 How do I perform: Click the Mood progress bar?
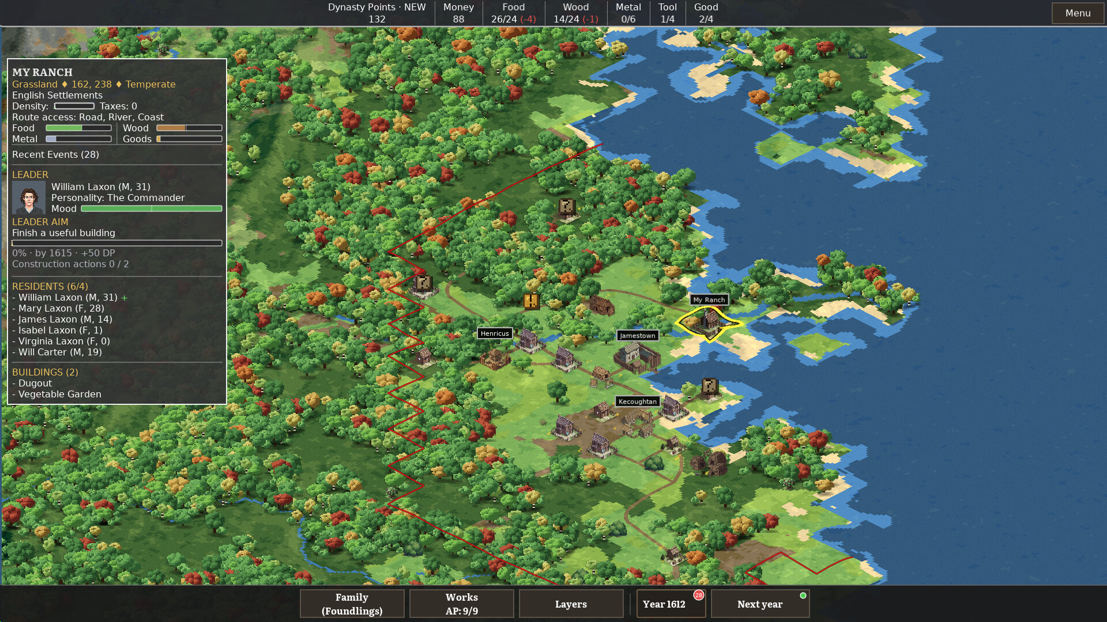(x=152, y=208)
